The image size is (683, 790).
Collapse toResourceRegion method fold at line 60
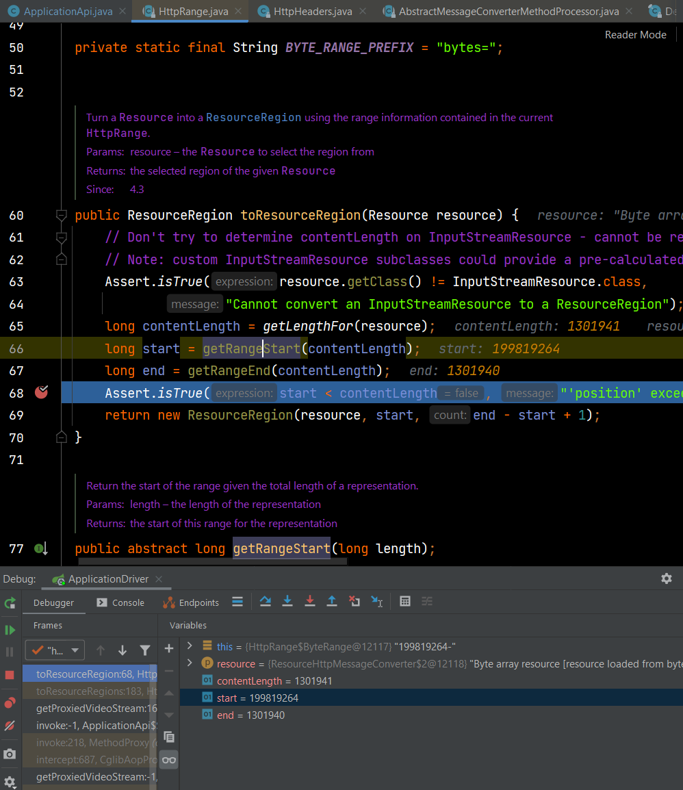click(x=62, y=215)
